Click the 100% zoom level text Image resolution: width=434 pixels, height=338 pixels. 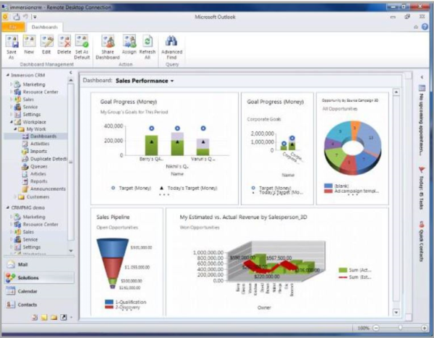[x=363, y=328]
